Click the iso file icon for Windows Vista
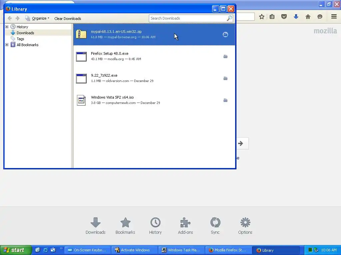 pos(81,100)
